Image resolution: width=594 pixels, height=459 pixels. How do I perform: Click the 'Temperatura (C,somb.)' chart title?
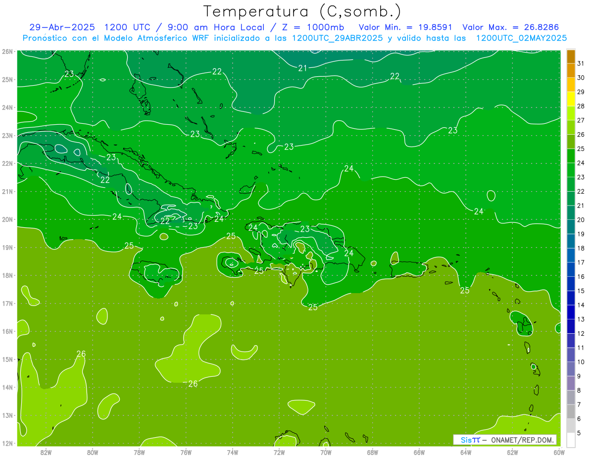click(x=302, y=11)
